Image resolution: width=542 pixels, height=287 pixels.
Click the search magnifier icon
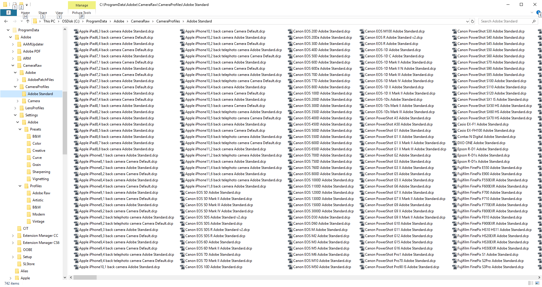534,21
